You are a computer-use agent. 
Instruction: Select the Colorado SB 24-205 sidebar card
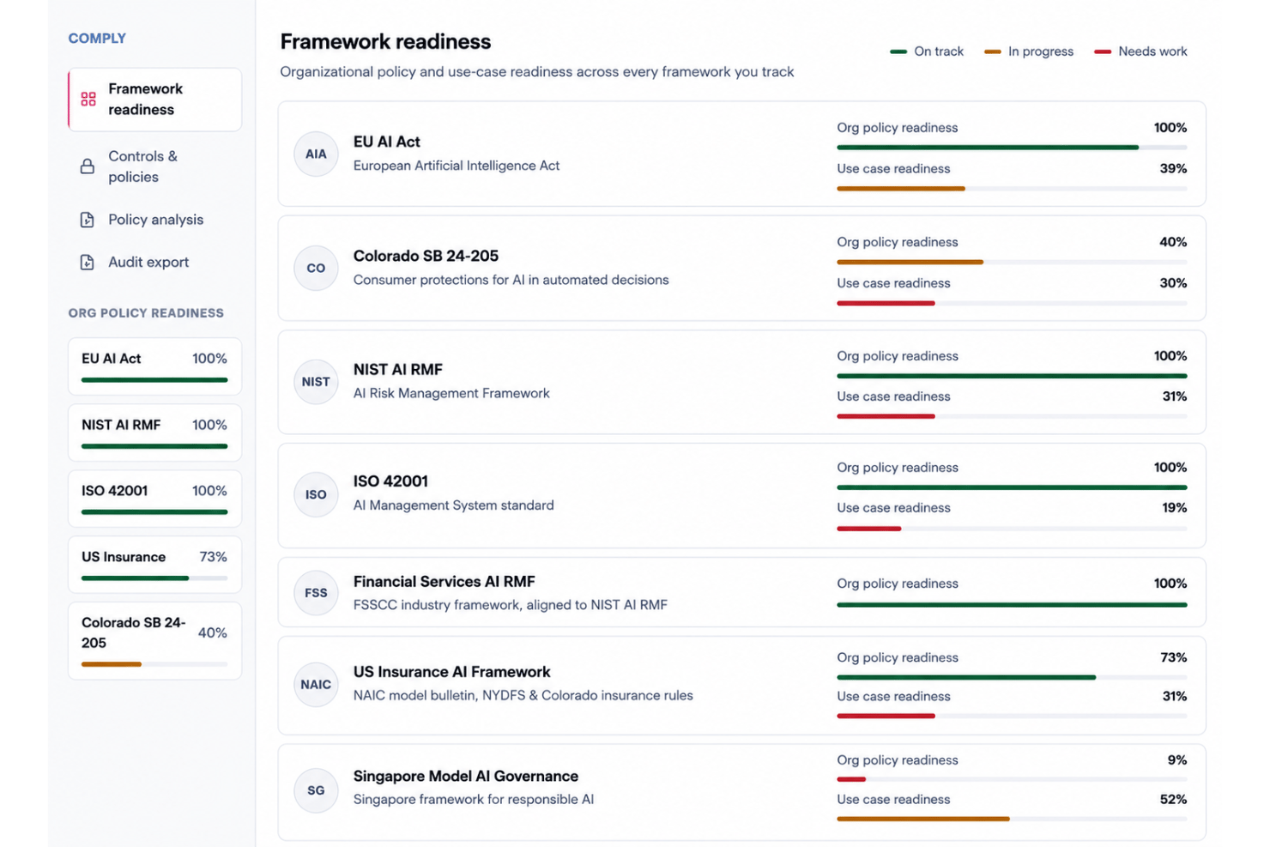tap(154, 641)
